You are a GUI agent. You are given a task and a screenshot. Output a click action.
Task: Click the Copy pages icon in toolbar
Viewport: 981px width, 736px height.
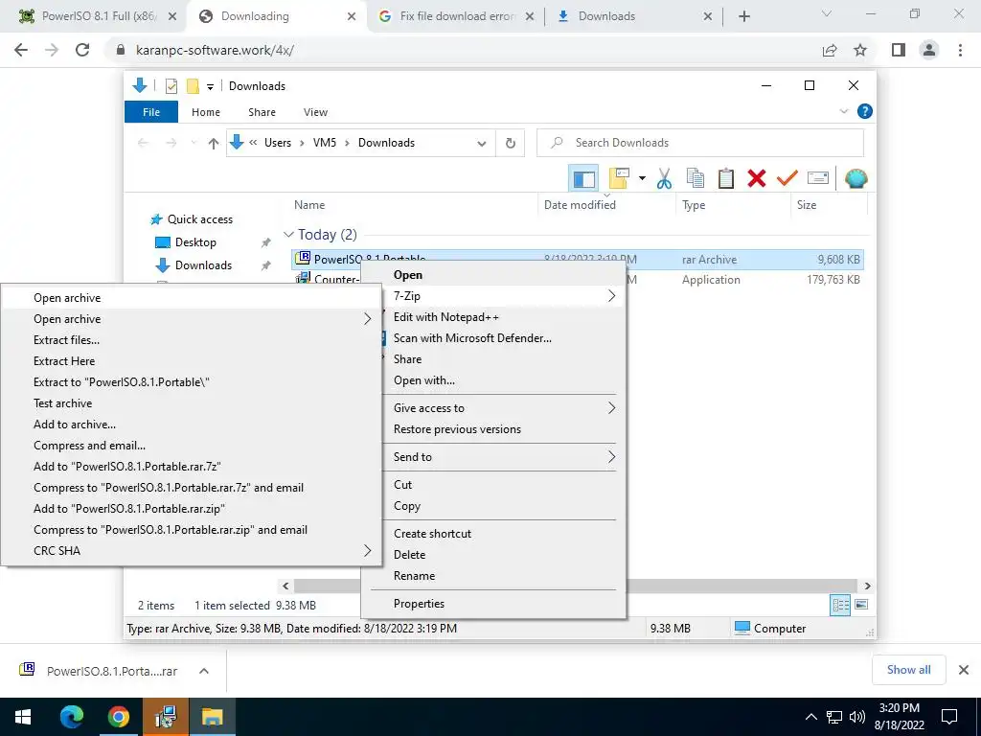pos(696,178)
